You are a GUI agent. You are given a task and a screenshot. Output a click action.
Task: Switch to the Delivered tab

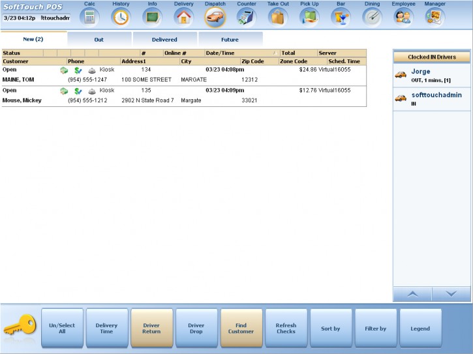(164, 40)
